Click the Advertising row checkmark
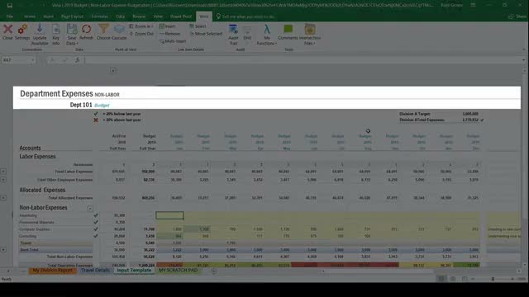 coord(96,215)
